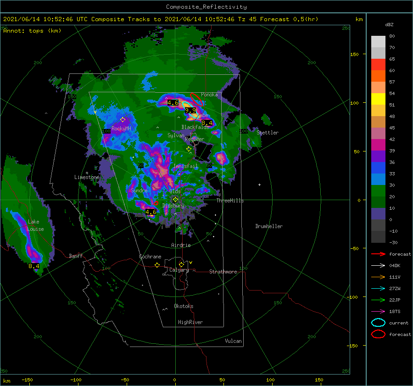Click the UTC Composite Tracks timestamp header
Screen dimensions: 413x386
point(161,19)
